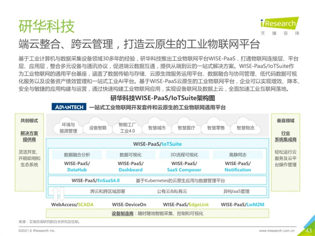The width and height of the screenshot is (315, 236).
Task: Click the up-down arrows icon
Action: [58, 194]
